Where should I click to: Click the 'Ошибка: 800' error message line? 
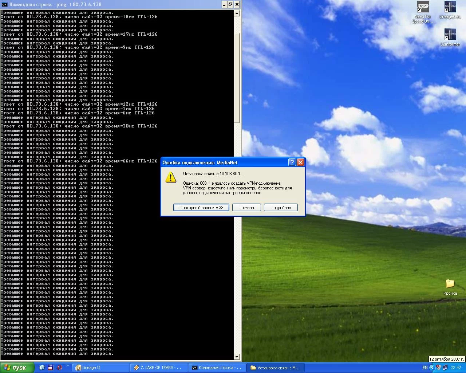[x=232, y=183]
